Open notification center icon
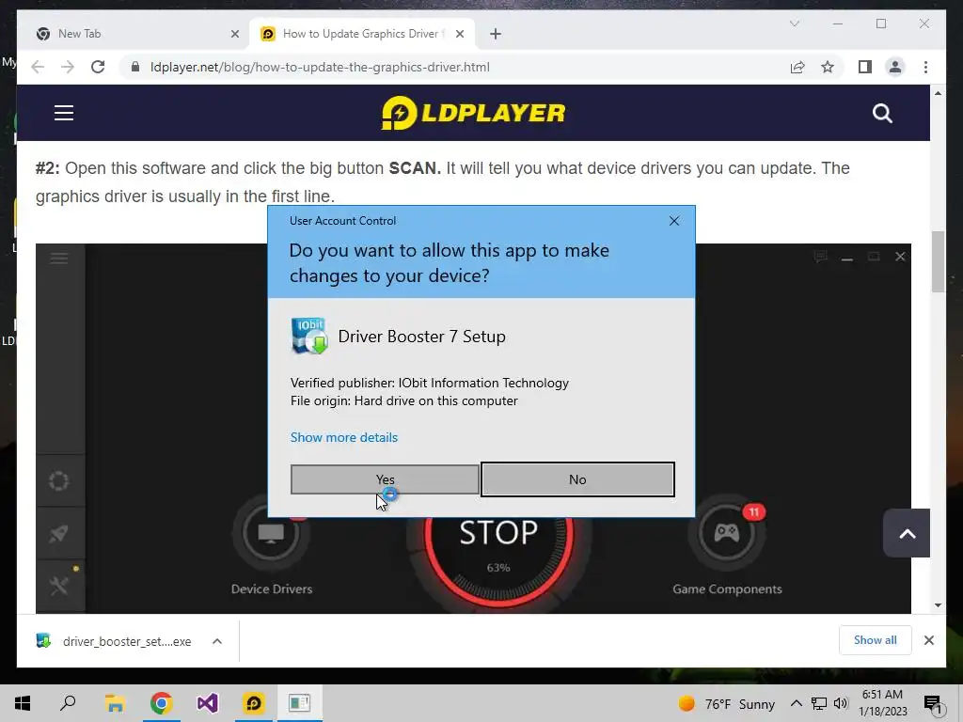This screenshot has height=722, width=963. [x=933, y=703]
